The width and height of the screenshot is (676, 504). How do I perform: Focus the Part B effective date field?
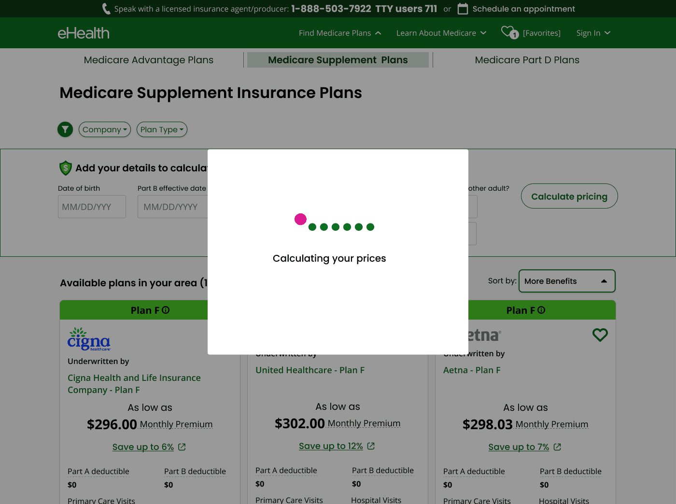click(x=173, y=207)
